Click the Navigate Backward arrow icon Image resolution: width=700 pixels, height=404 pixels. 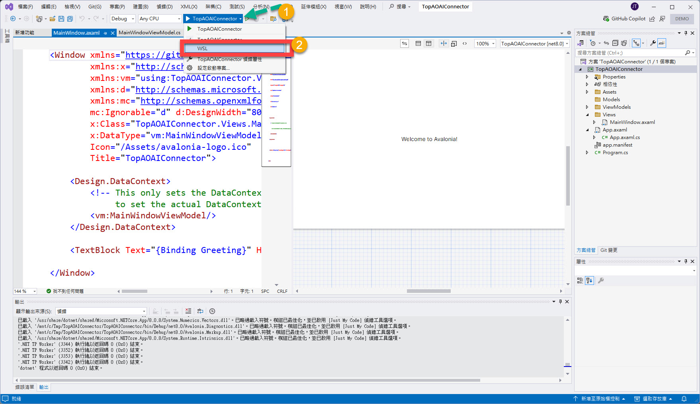pyautogui.click(x=13, y=19)
